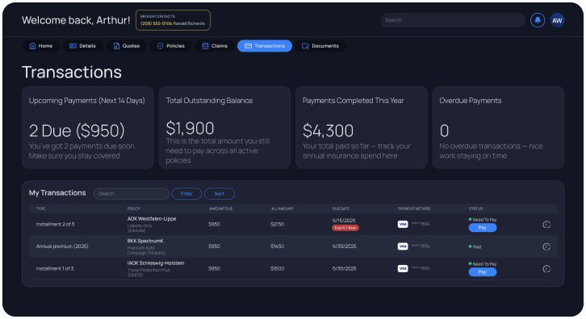The width and height of the screenshot is (586, 319).
Task: Click the '2 Due ($950)' value
Action: pos(77,130)
